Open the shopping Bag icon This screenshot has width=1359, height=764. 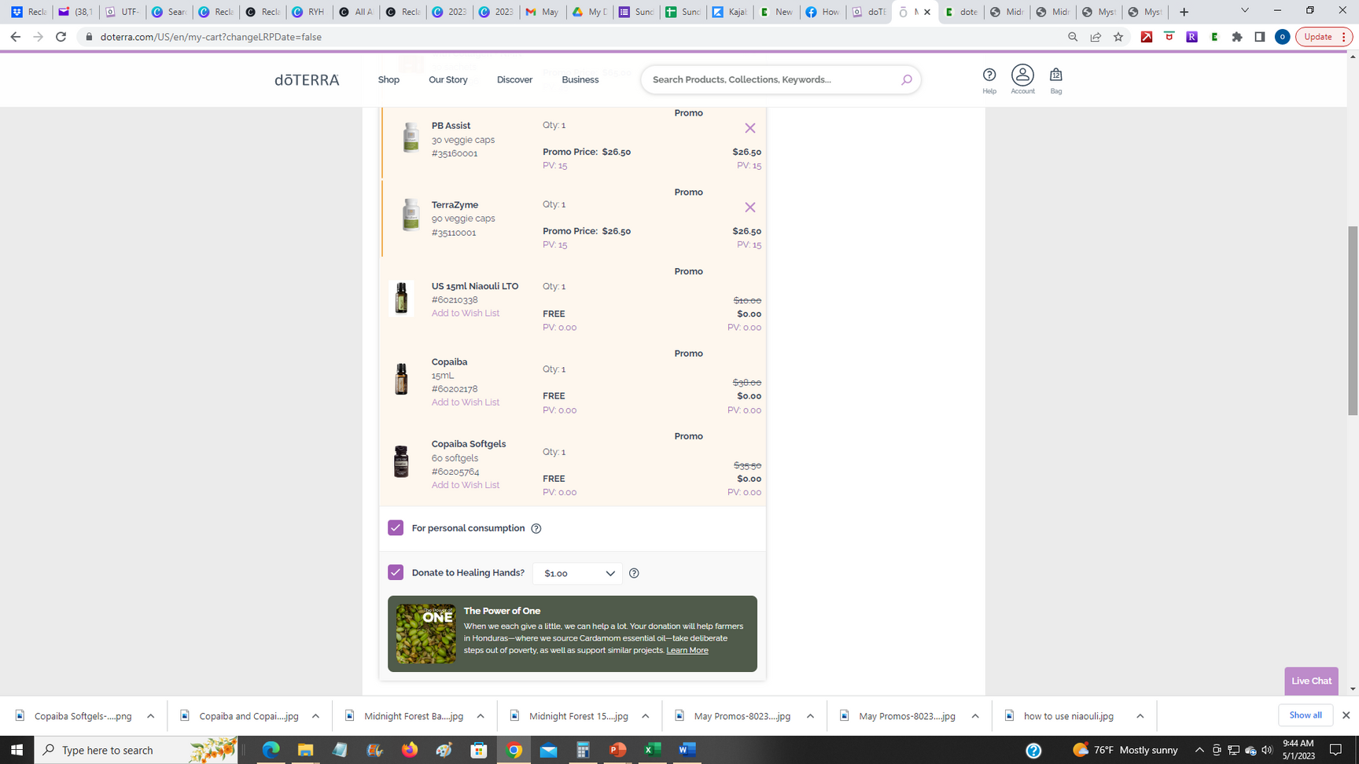click(1055, 75)
